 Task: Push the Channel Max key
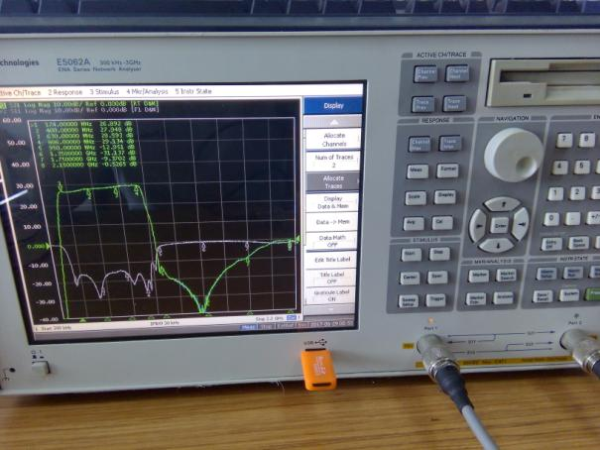(419, 144)
